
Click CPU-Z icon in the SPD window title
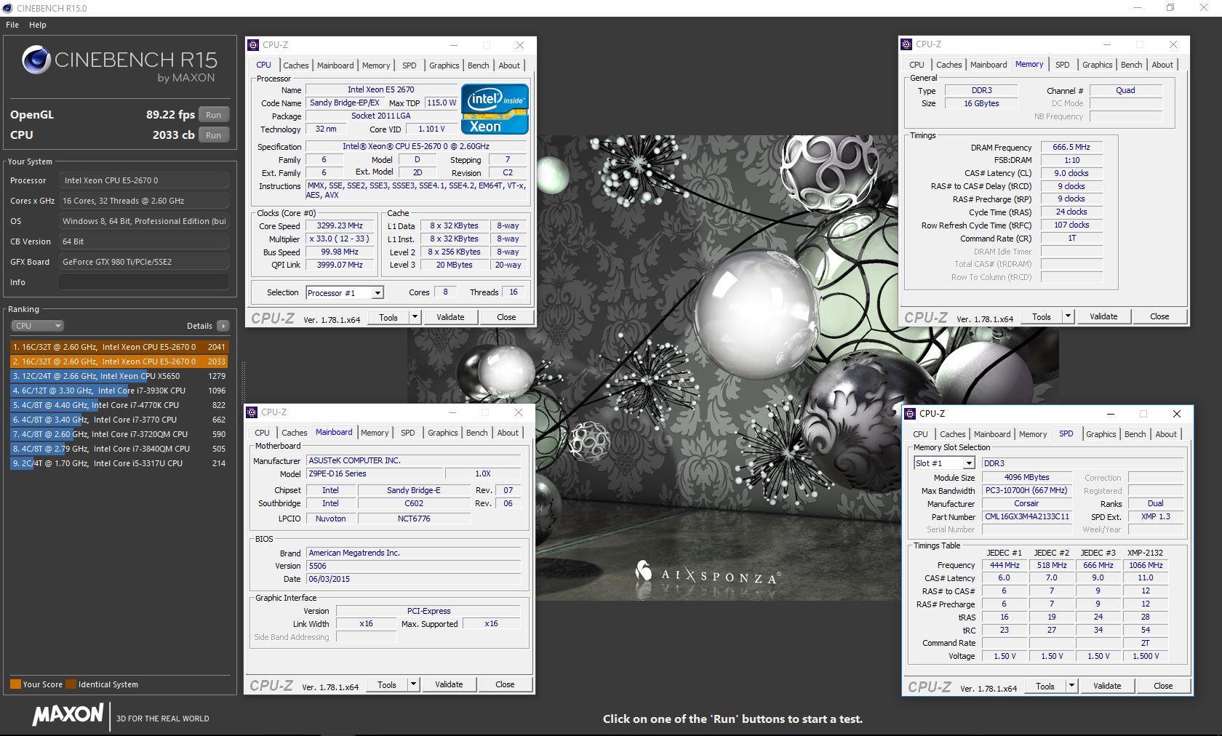[910, 414]
